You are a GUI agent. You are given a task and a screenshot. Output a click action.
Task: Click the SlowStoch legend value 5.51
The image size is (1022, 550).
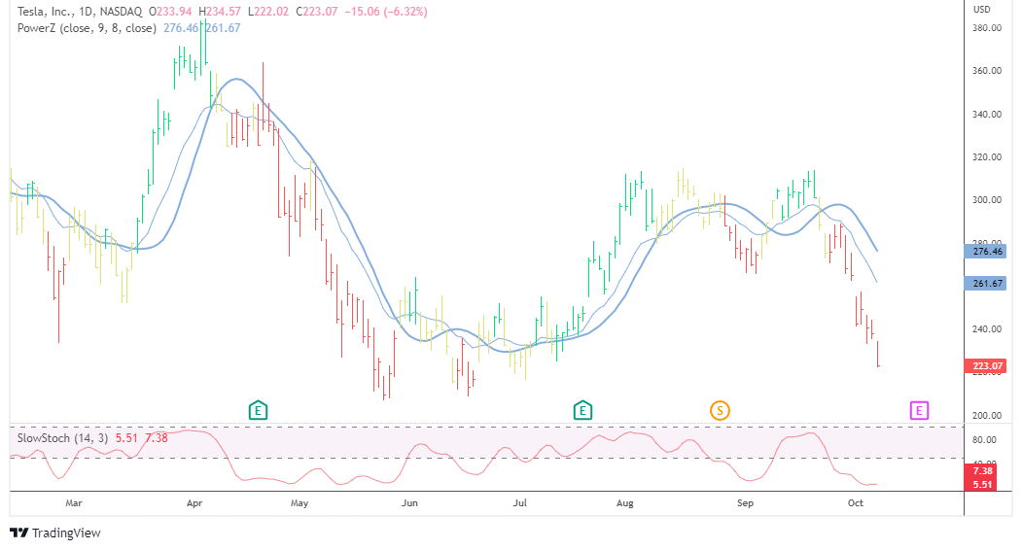click(126, 438)
